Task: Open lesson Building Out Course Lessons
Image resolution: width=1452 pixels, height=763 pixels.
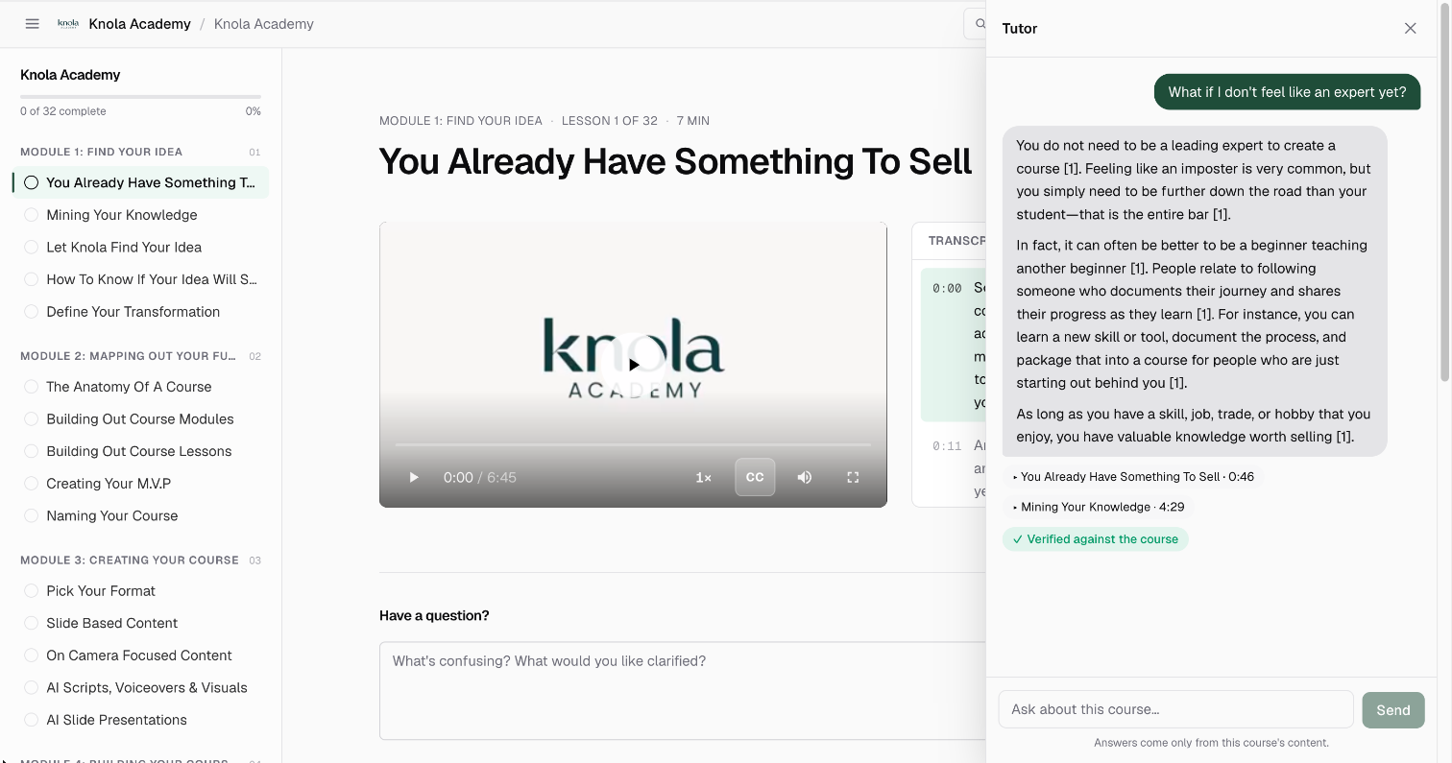Action: tap(140, 451)
